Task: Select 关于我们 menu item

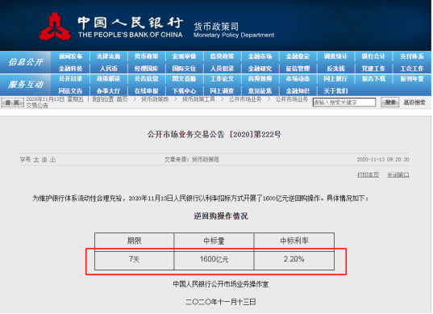Action: click(335, 91)
